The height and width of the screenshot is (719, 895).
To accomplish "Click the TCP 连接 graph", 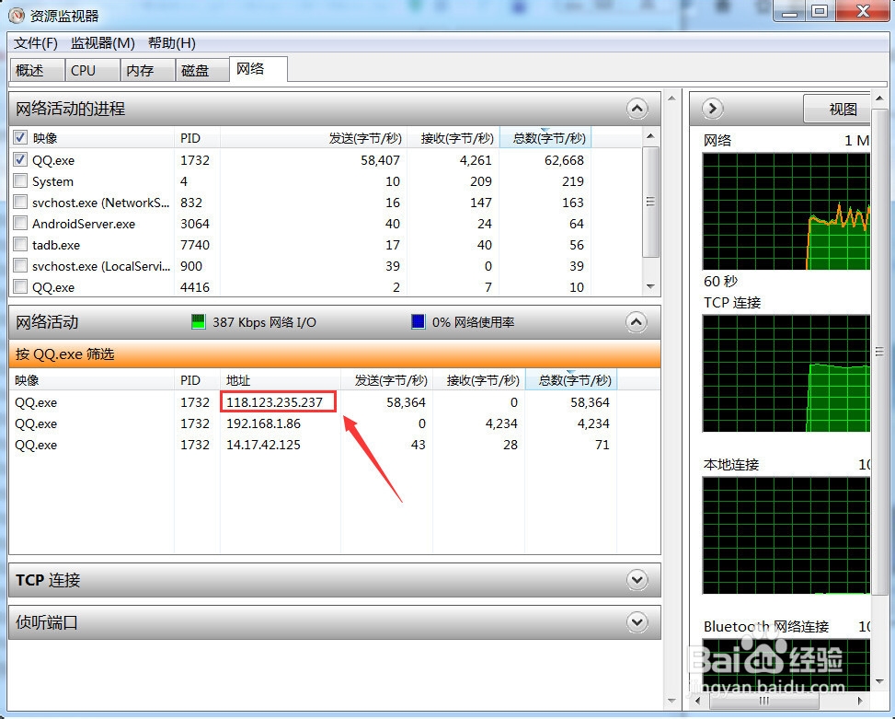I will point(786,373).
